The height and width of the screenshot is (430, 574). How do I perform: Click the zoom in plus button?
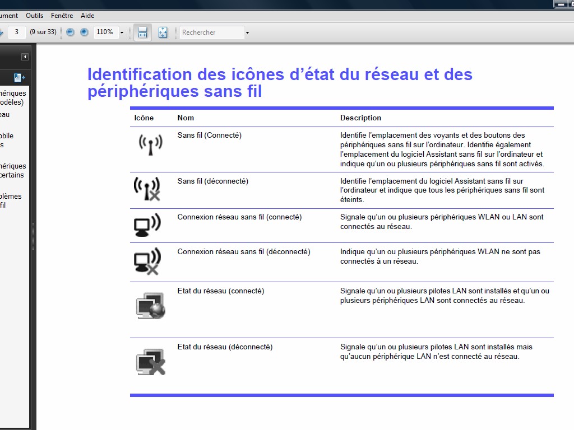pyautogui.click(x=84, y=32)
